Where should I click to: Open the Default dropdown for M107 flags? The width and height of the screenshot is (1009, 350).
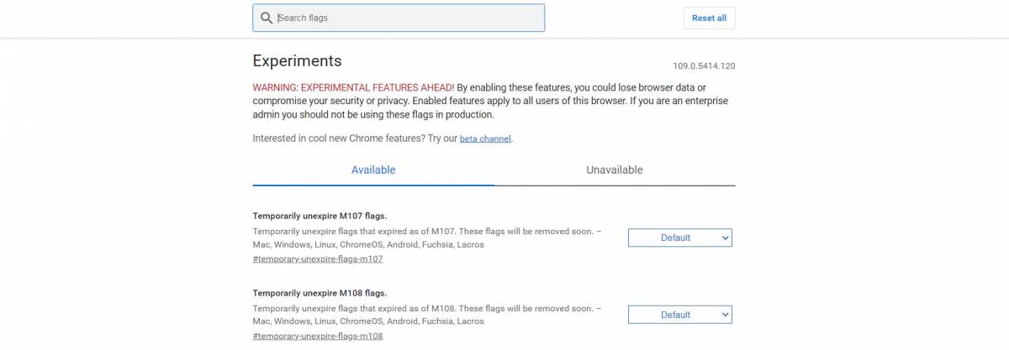click(x=679, y=238)
